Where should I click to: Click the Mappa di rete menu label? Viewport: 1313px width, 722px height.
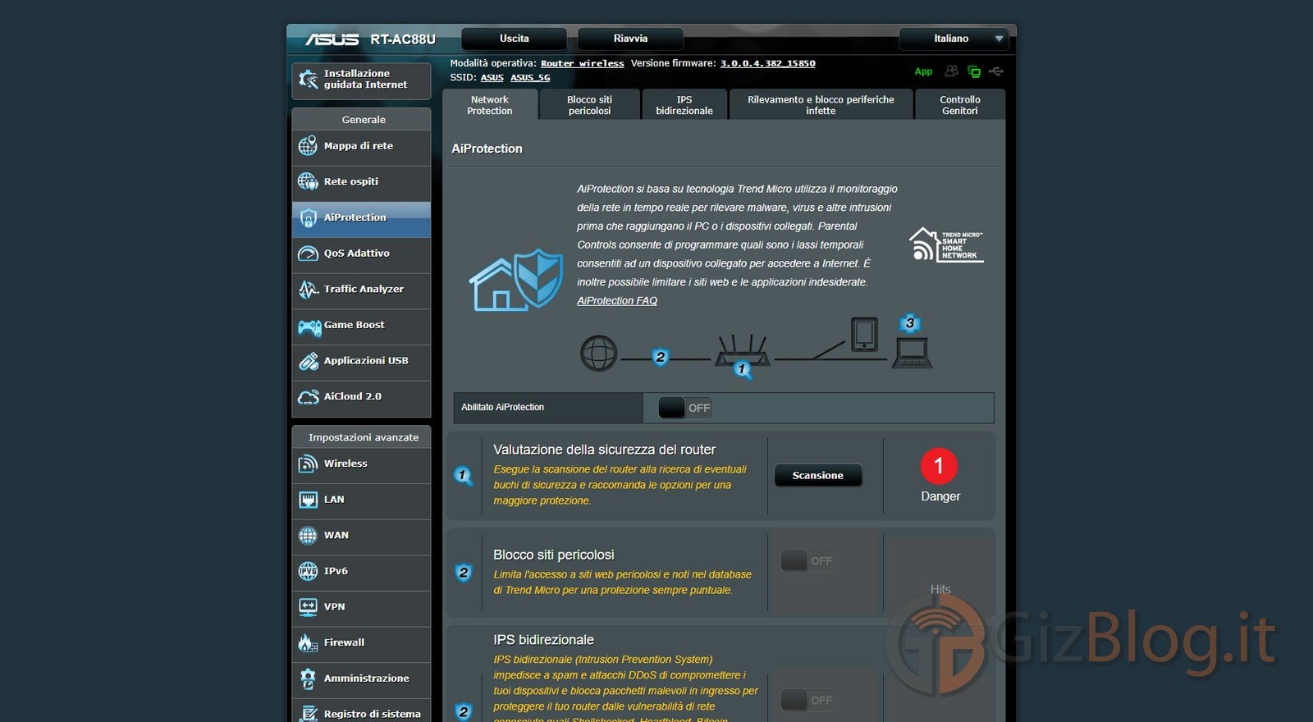coord(359,146)
